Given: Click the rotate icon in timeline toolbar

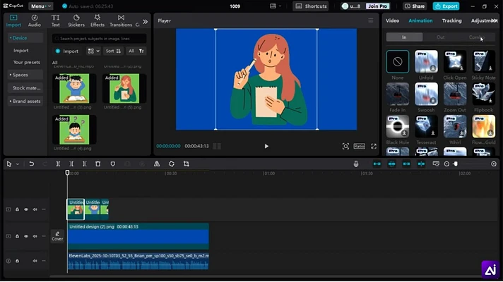Looking at the screenshot, I should point(171,164).
